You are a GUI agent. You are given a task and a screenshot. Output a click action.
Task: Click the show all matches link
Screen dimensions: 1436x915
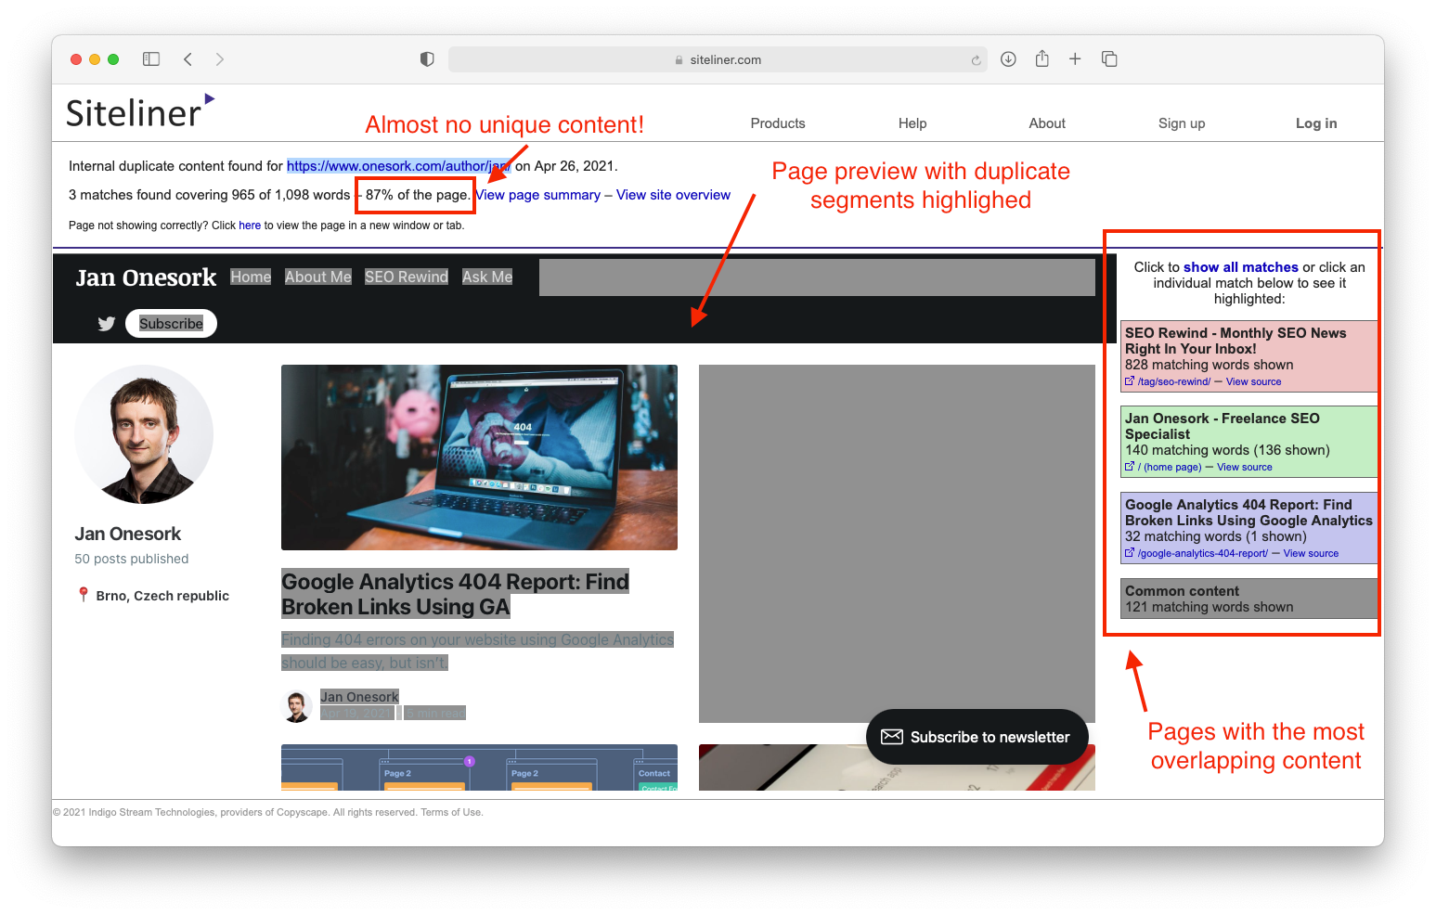click(x=1241, y=267)
